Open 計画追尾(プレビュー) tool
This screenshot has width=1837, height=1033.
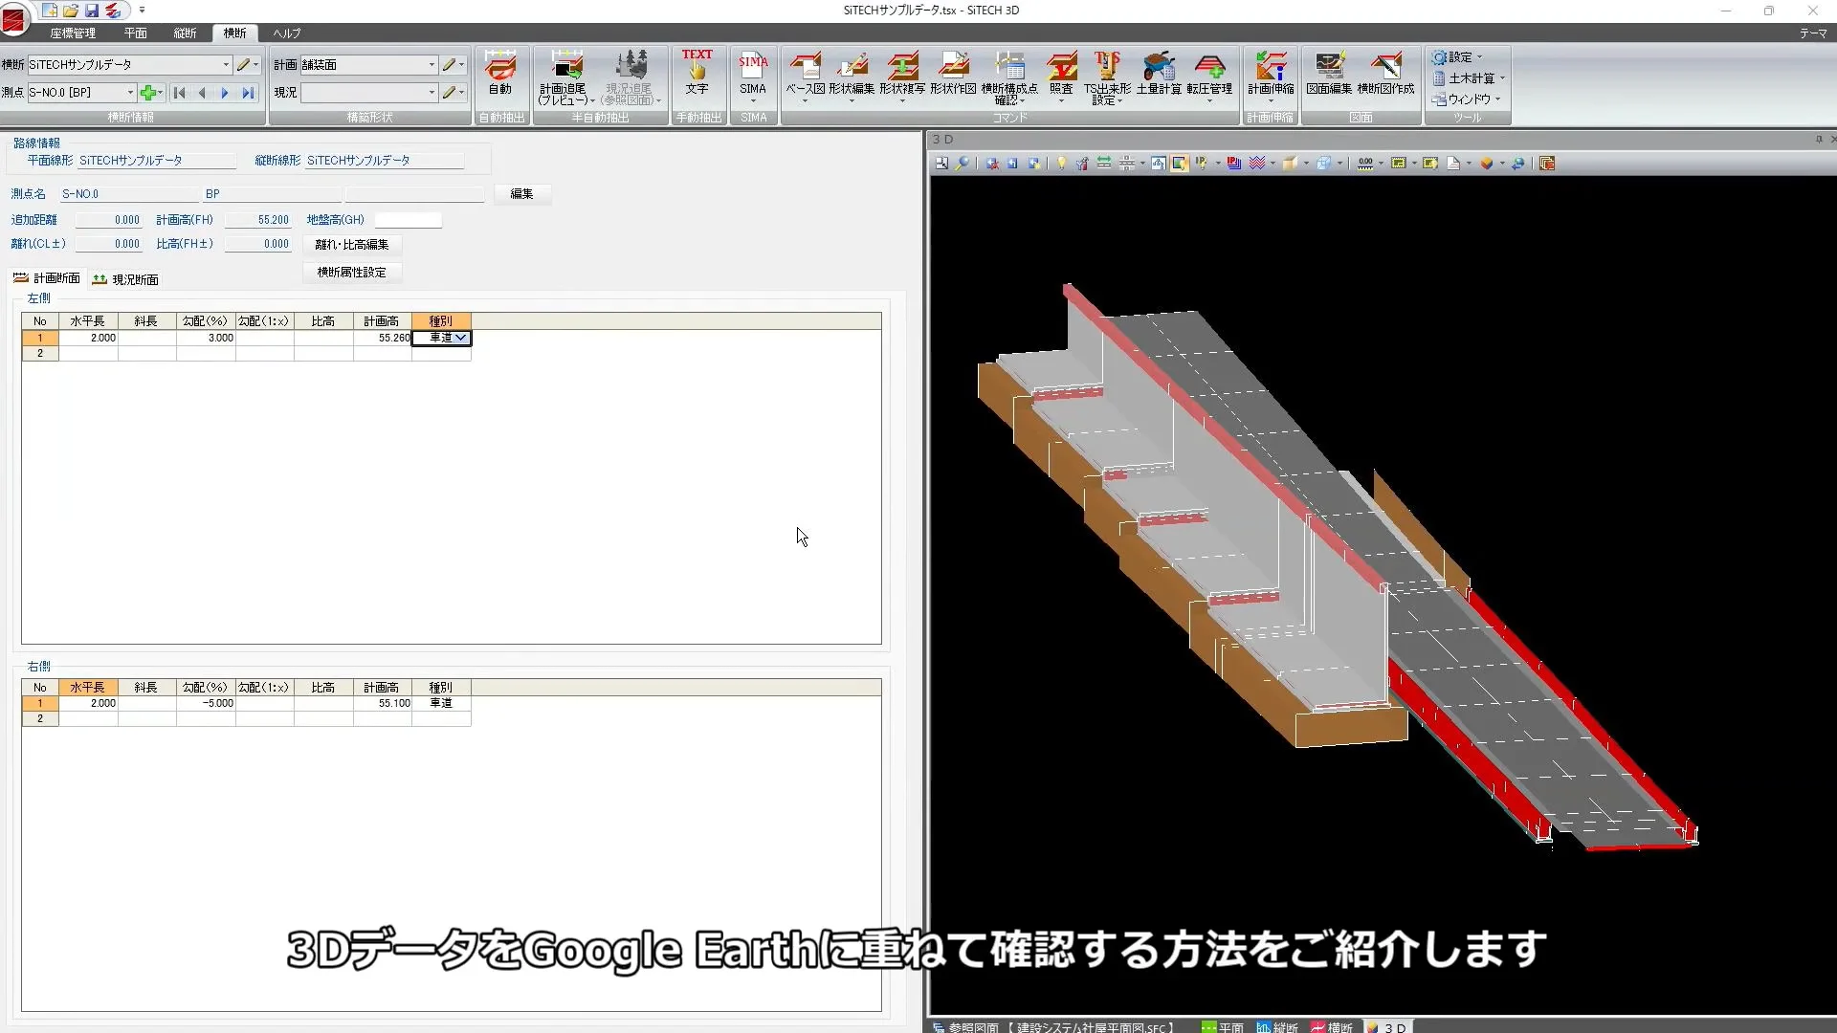point(564,77)
